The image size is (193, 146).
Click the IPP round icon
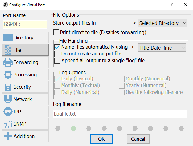pos(8,112)
